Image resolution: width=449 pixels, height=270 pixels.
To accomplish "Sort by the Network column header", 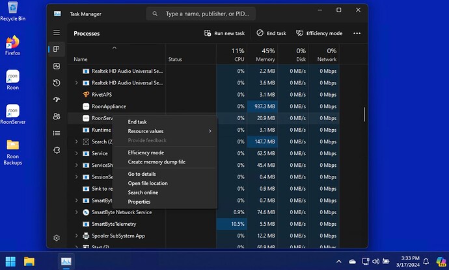I will (x=323, y=55).
